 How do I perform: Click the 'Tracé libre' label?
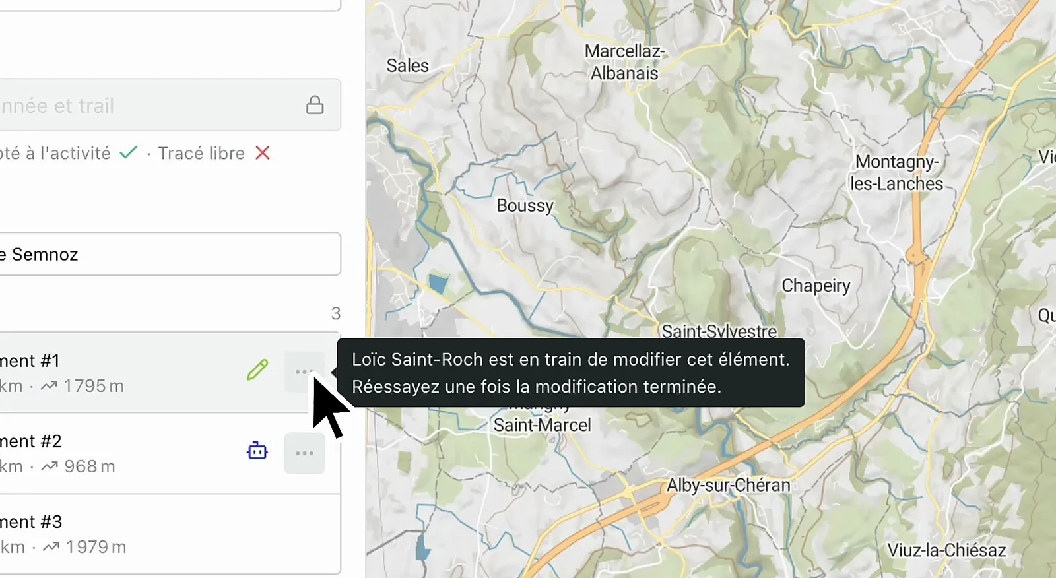tap(201, 153)
